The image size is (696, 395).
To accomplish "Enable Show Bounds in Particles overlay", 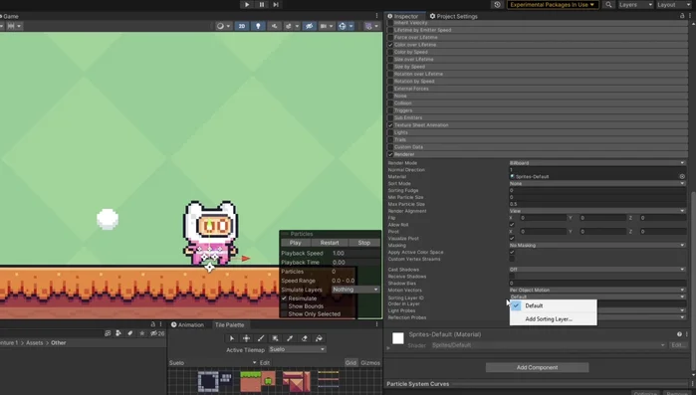I will tap(284, 306).
